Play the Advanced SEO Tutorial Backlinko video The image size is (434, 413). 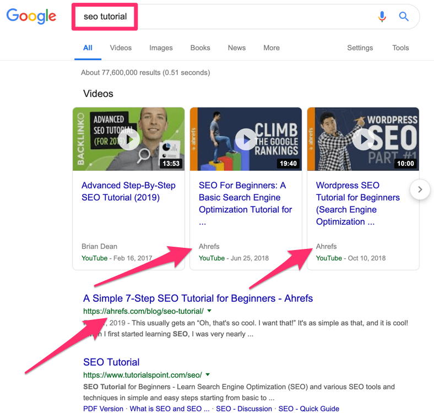[129, 139]
